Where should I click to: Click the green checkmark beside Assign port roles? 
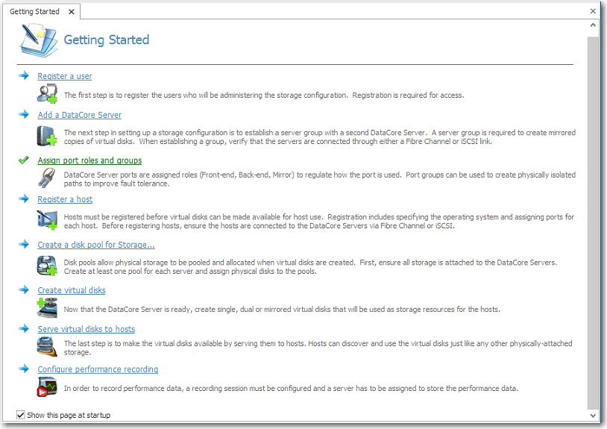tap(24, 160)
